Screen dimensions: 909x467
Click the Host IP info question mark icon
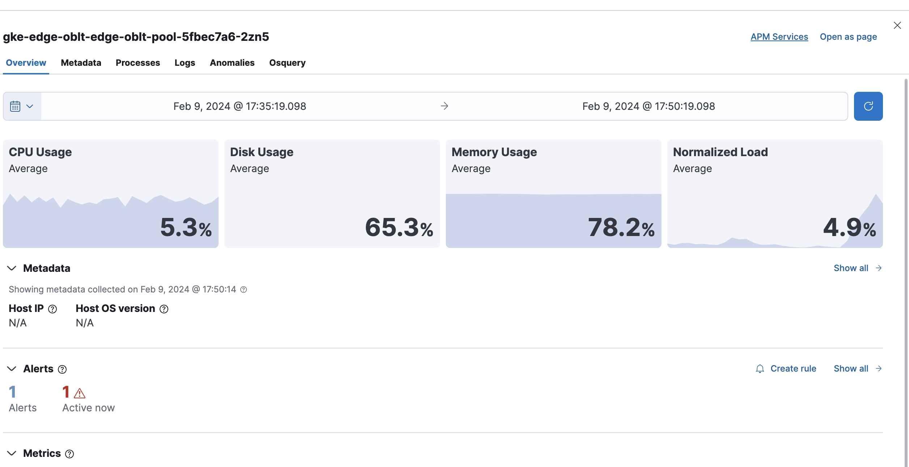pyautogui.click(x=52, y=309)
